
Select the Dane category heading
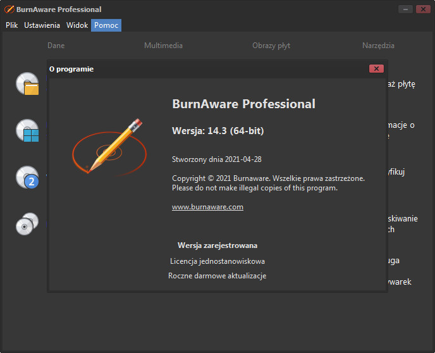56,46
